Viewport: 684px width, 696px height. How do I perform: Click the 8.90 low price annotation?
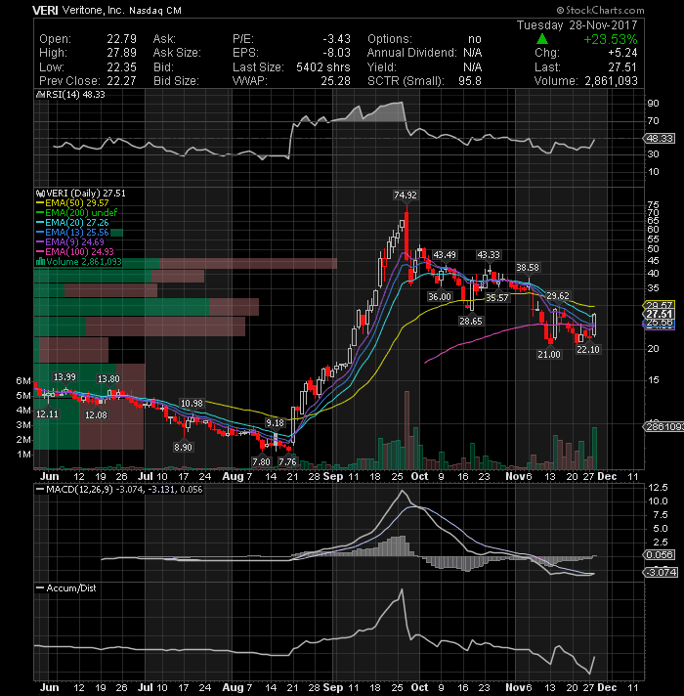[183, 448]
